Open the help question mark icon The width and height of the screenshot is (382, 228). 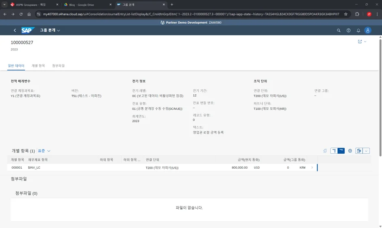click(x=348, y=30)
